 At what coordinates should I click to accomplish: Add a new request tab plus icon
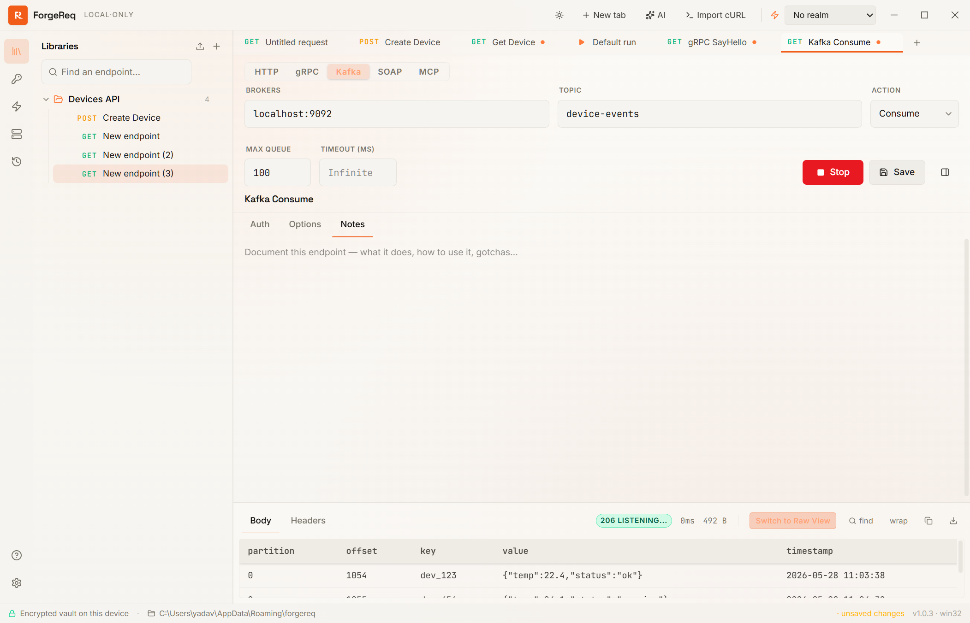[x=916, y=42]
